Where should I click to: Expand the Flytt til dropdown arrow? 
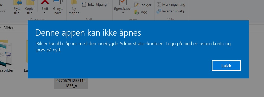pyautogui.click(x=18, y=13)
